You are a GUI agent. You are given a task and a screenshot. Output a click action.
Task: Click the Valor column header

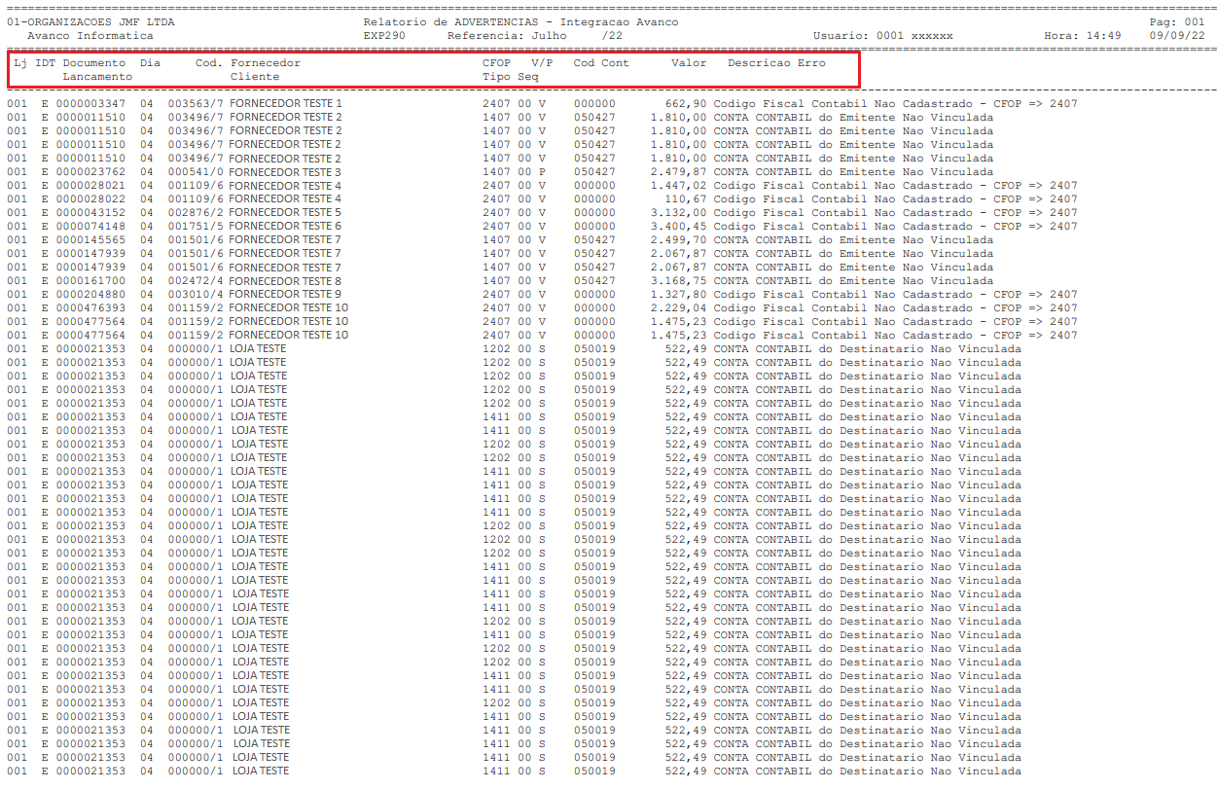coord(689,63)
